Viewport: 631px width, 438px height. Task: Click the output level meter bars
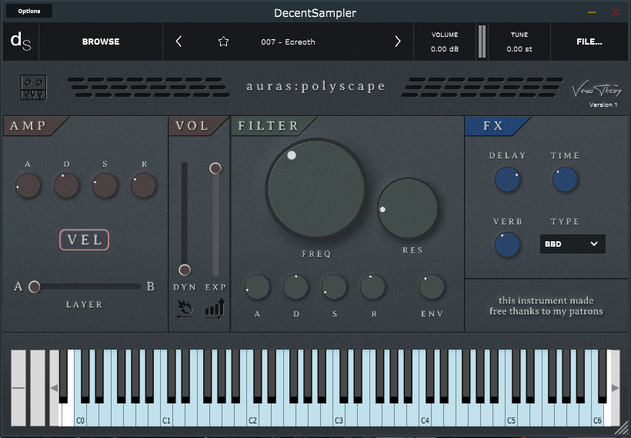pos(482,41)
